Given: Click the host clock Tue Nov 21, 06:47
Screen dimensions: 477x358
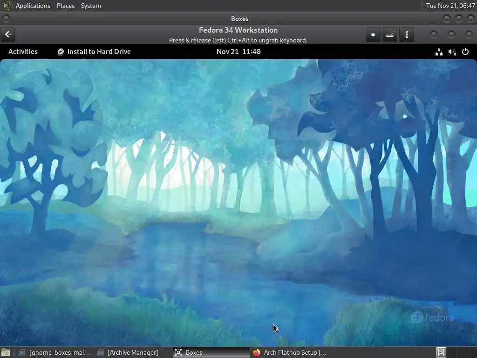Looking at the screenshot, I should tap(450, 6).
